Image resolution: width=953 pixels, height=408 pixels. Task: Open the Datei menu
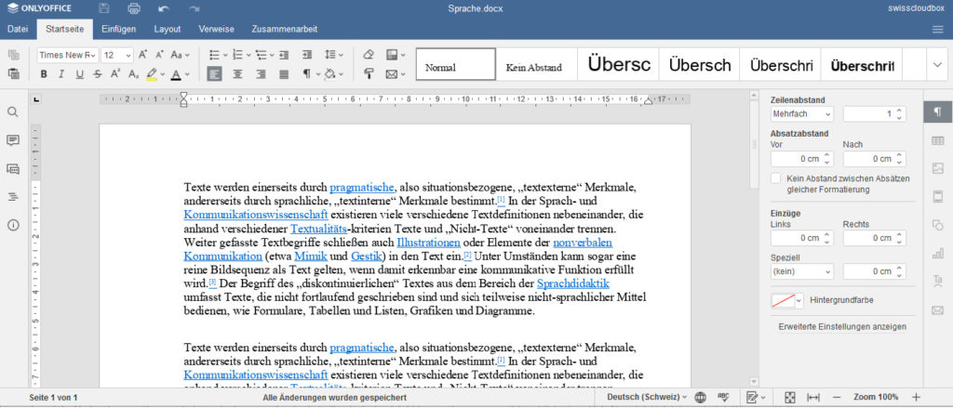coord(18,29)
